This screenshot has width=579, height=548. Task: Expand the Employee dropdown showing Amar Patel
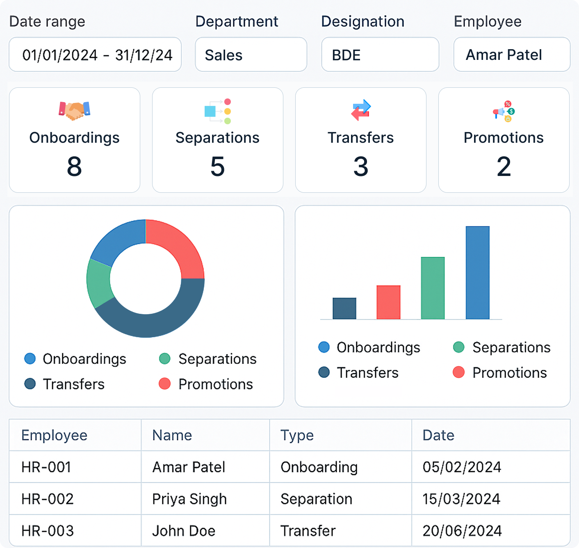click(512, 55)
